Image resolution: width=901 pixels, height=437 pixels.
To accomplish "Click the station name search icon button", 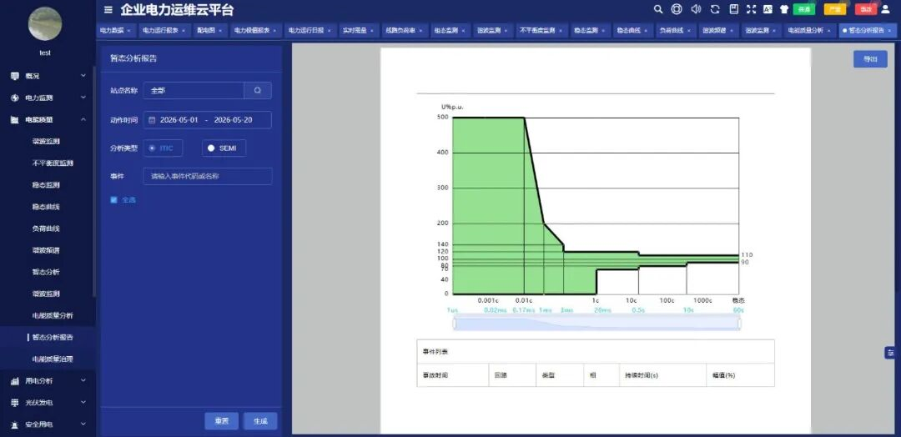I will click(258, 91).
